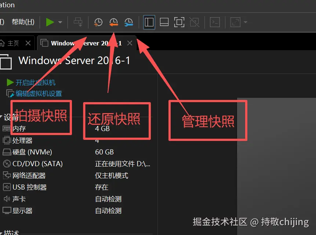Expand the 描述 section header
Viewport: 316px width, 235px height.
[x=11, y=232]
